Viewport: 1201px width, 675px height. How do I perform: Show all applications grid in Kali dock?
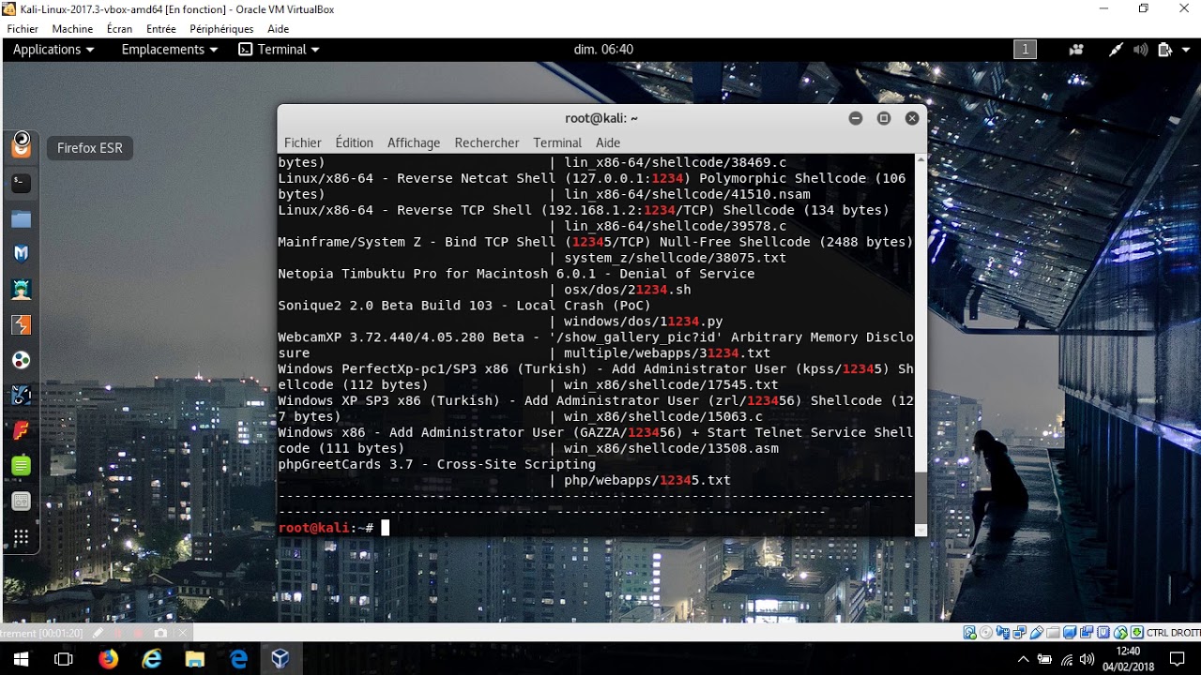(21, 538)
